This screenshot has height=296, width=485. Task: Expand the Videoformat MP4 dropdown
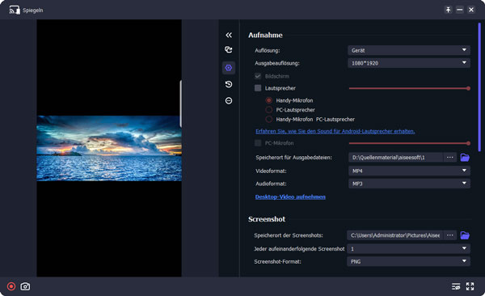[x=409, y=171]
